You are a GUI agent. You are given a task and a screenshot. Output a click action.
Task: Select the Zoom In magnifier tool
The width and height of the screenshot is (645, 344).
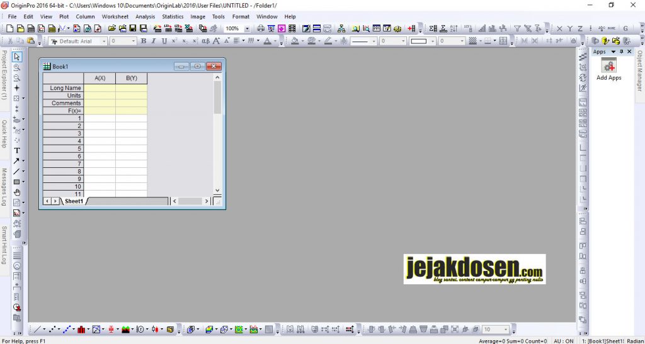click(x=16, y=67)
